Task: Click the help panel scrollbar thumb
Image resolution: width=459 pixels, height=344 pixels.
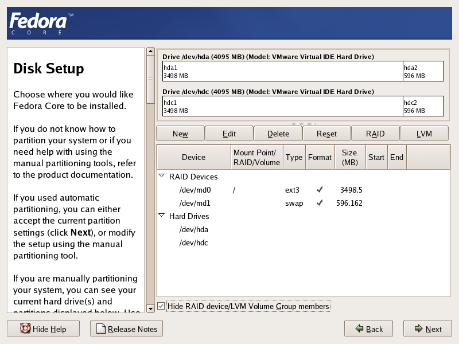Action: (150, 80)
